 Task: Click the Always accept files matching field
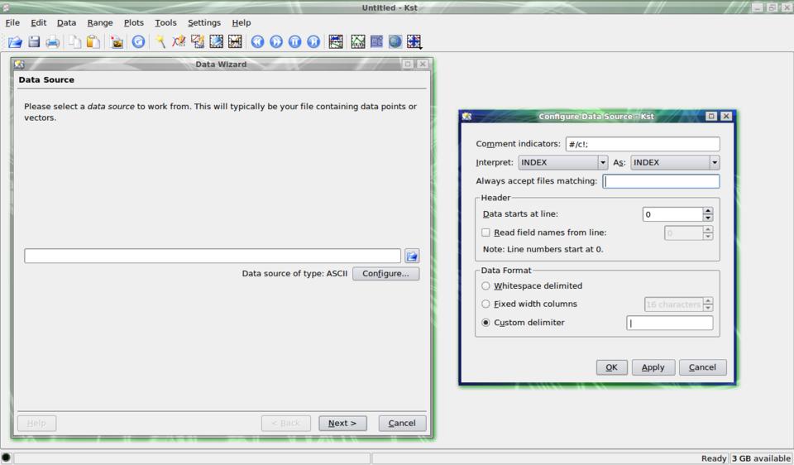(661, 181)
